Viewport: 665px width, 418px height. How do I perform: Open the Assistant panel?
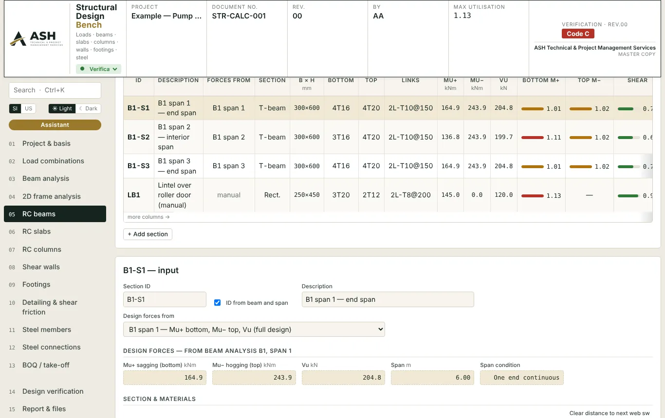tap(55, 125)
